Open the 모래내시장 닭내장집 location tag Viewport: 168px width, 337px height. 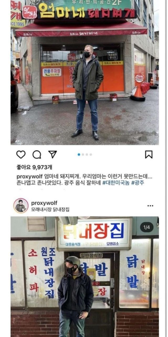click(x=50, y=210)
